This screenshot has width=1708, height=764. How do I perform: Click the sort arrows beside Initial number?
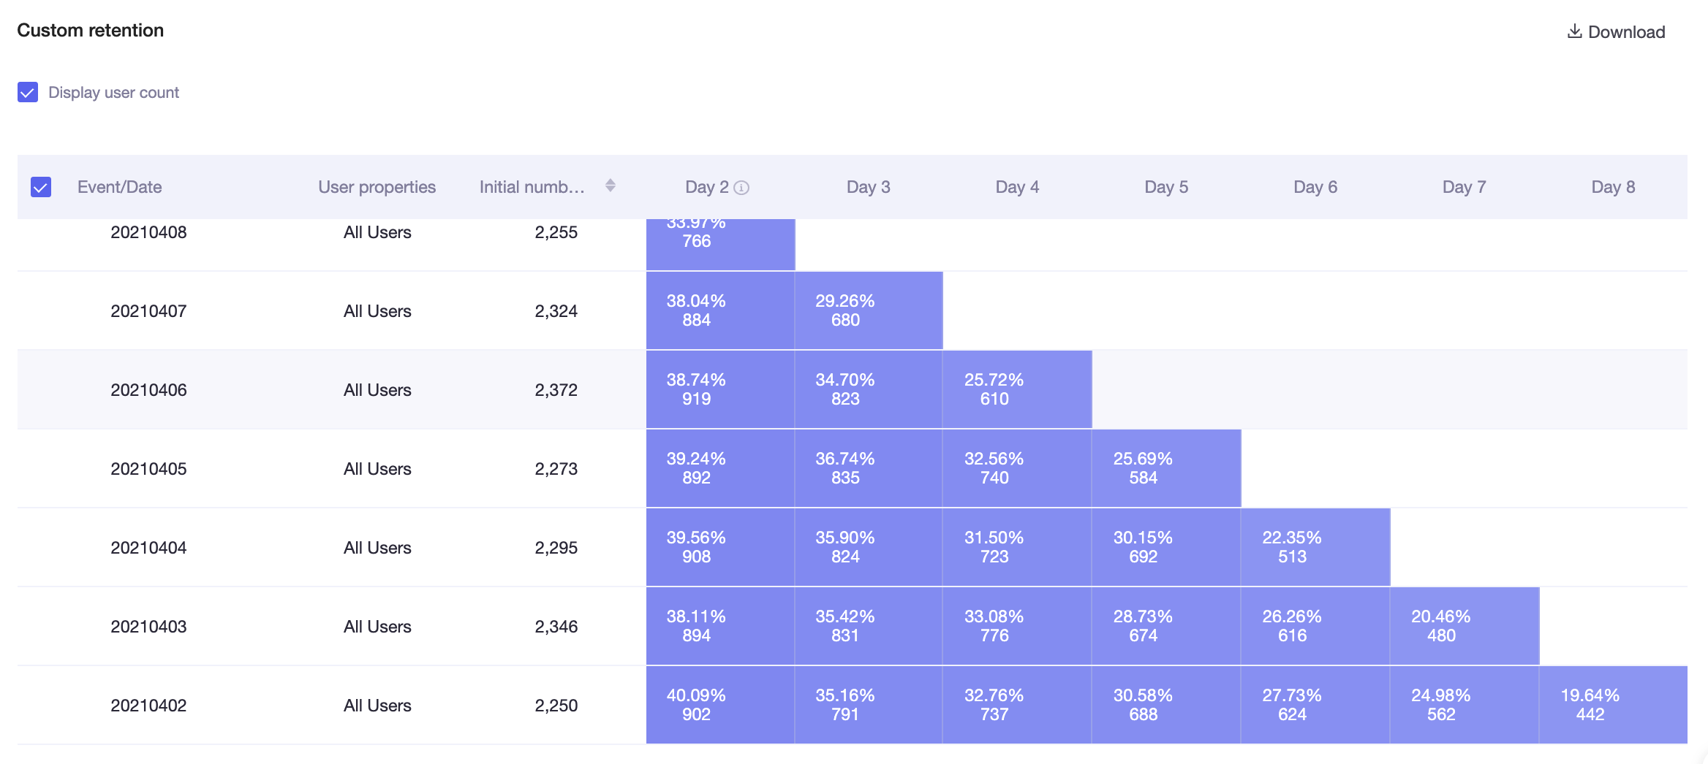click(611, 186)
